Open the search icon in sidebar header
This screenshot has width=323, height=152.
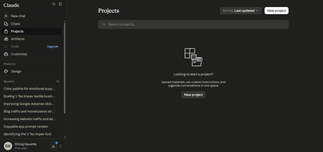tap(54, 4)
